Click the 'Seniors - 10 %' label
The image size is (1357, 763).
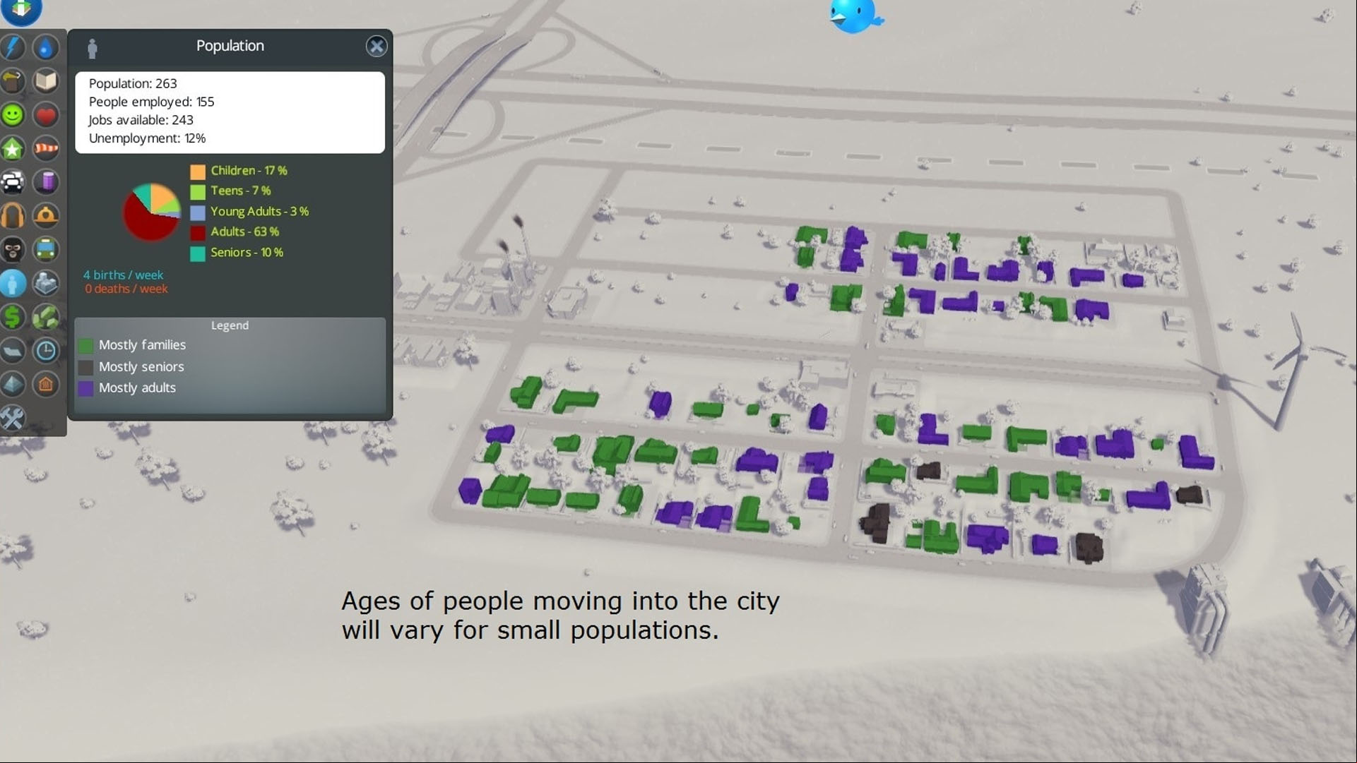coord(247,252)
